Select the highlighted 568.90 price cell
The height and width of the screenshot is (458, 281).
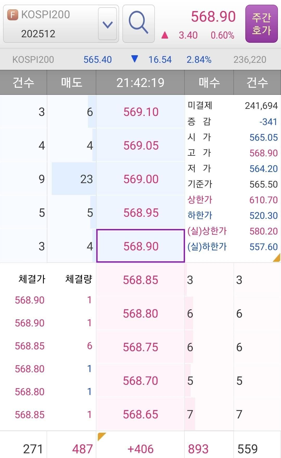[140, 245]
